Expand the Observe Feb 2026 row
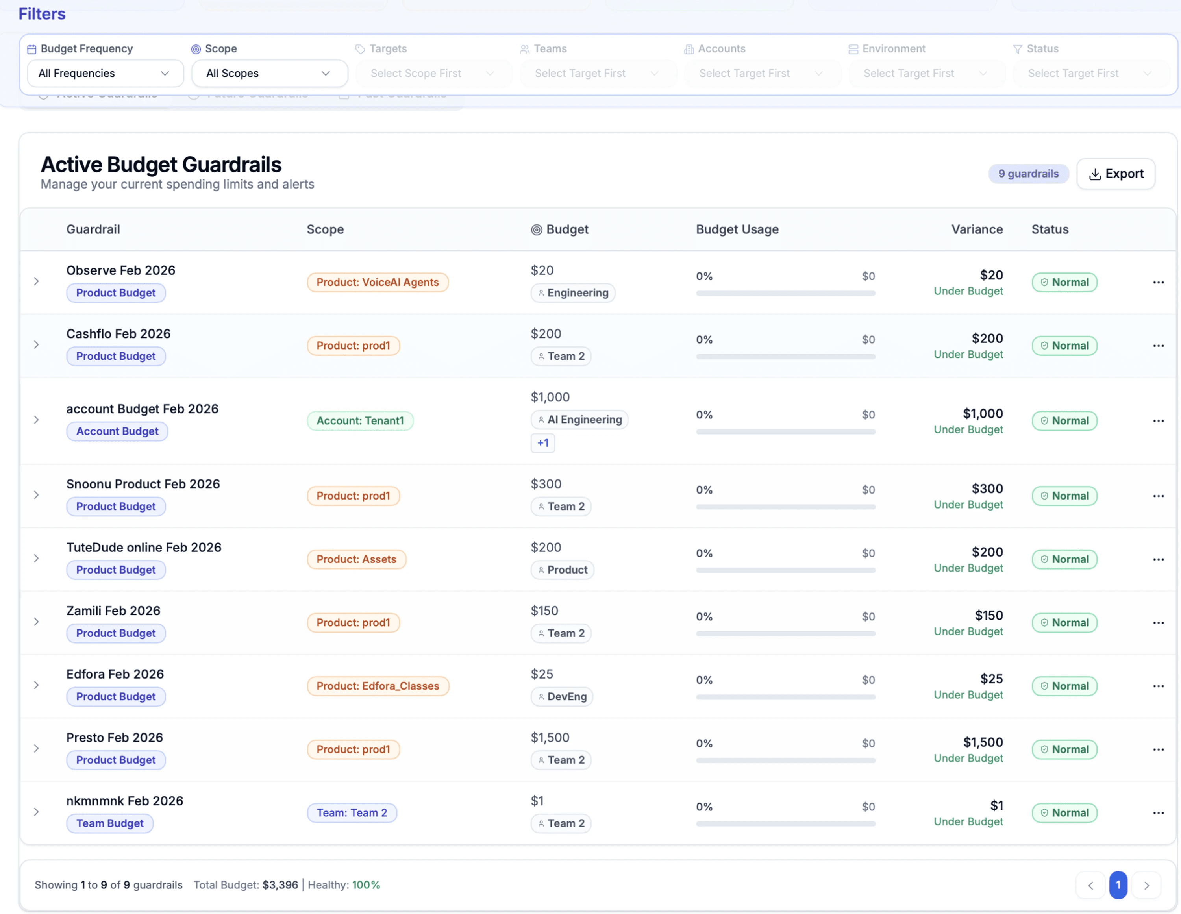The width and height of the screenshot is (1181, 914). click(36, 281)
